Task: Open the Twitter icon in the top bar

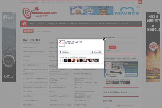Action: tap(126, 2)
